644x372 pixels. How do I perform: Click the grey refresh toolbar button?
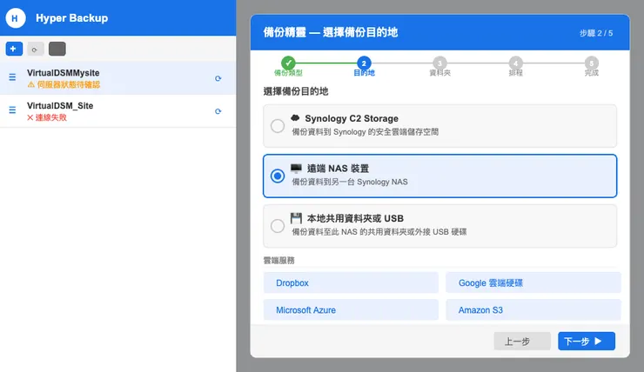(x=36, y=49)
